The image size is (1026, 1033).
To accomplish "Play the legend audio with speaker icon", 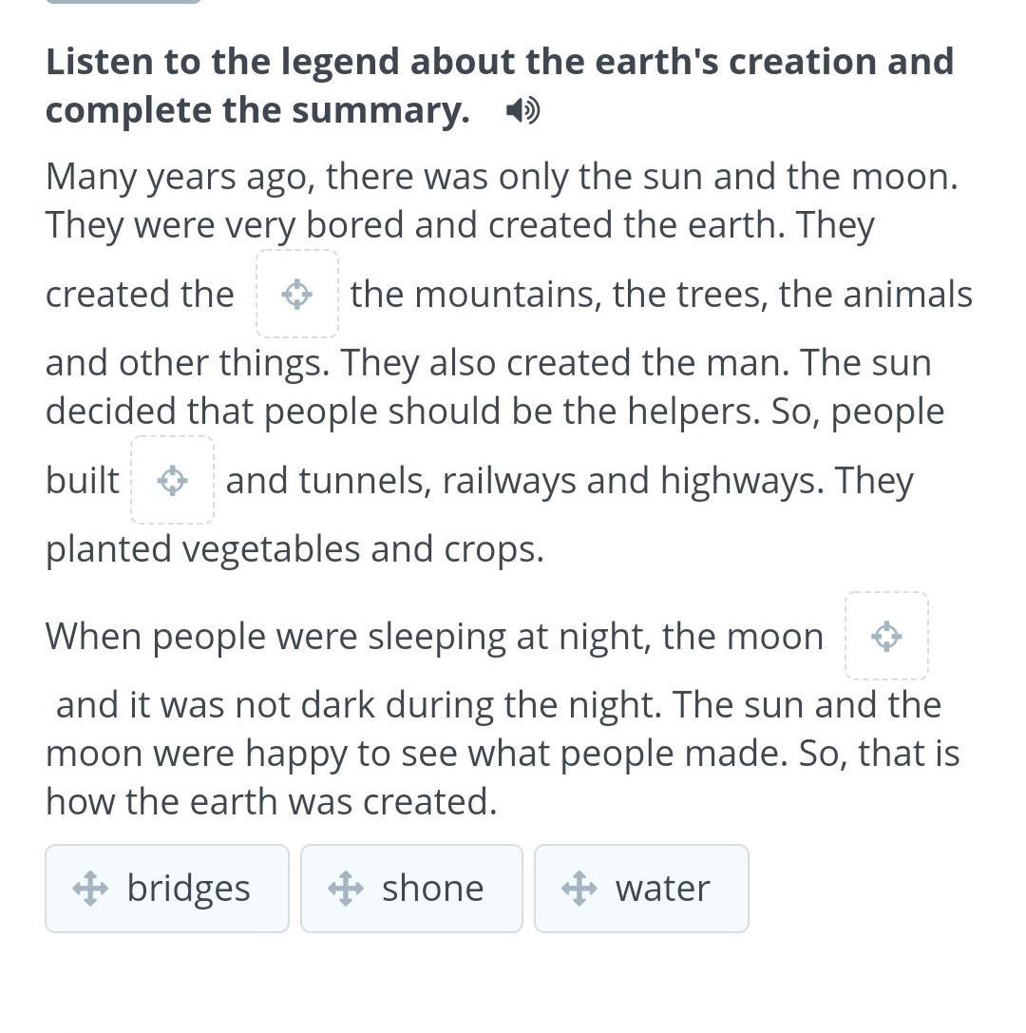I will tap(522, 110).
